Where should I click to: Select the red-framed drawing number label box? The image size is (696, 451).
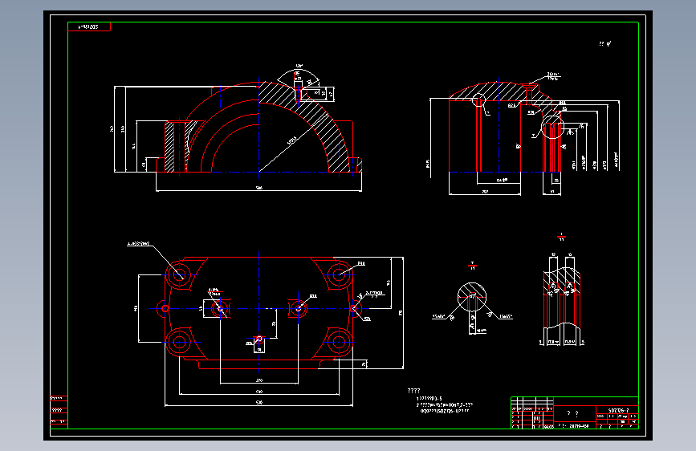pyautogui.click(x=89, y=26)
